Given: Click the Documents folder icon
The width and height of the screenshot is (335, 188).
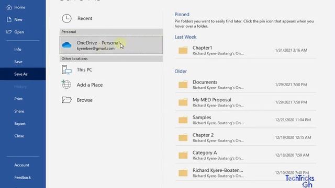Looking at the screenshot, I should 183,85.
